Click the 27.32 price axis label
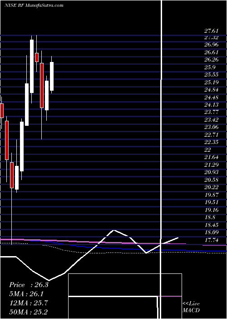Screen dimensions: 227x319 211,37
